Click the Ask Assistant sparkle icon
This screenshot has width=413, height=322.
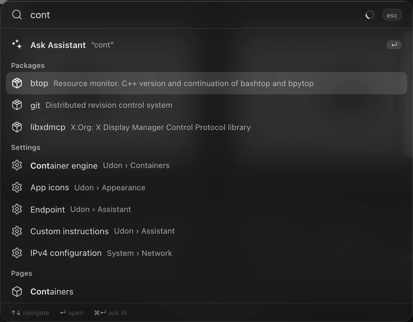click(x=17, y=44)
